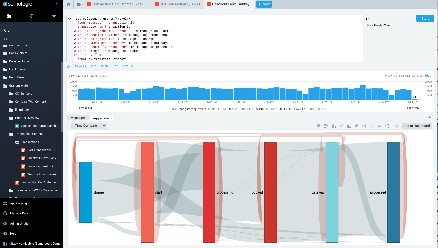Screen dimensions: 438x248
Task: Collapse the results panel arrow
Action: pos(430,117)
